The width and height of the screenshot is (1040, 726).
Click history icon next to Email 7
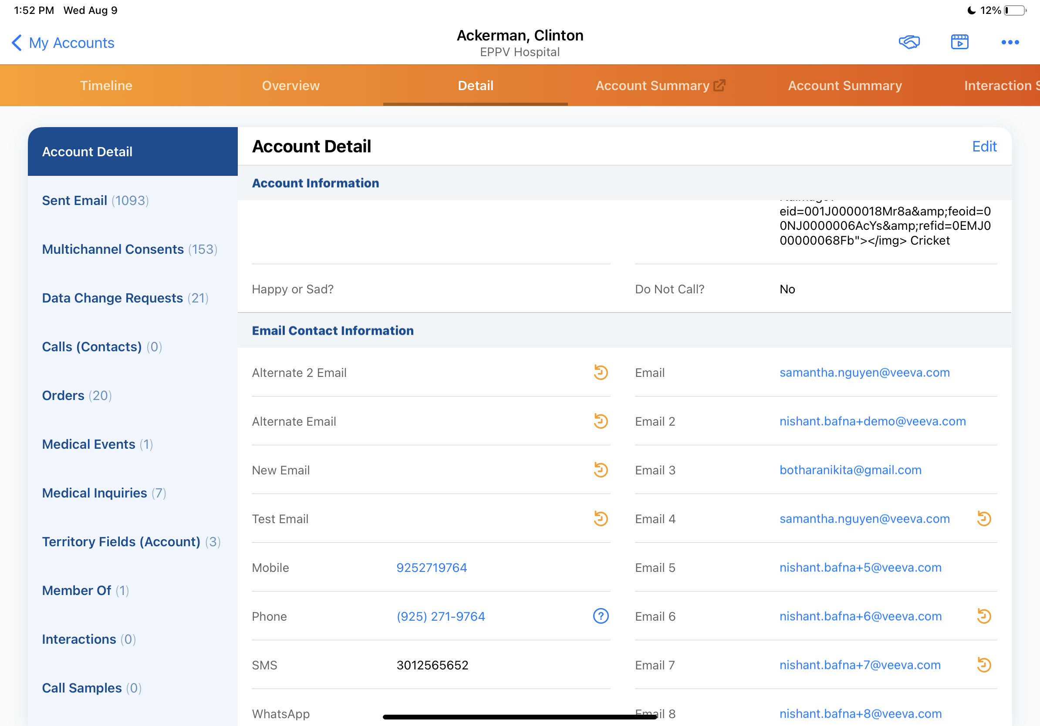pos(984,665)
